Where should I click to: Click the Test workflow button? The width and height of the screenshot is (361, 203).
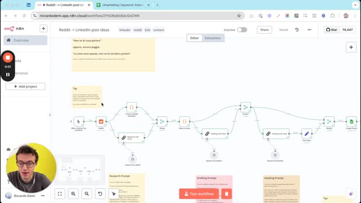(199, 194)
